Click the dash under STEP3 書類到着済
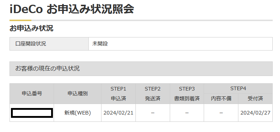 187,113
